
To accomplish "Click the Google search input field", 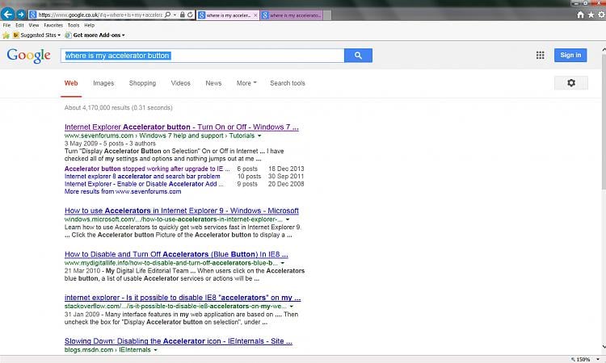I will click(202, 56).
